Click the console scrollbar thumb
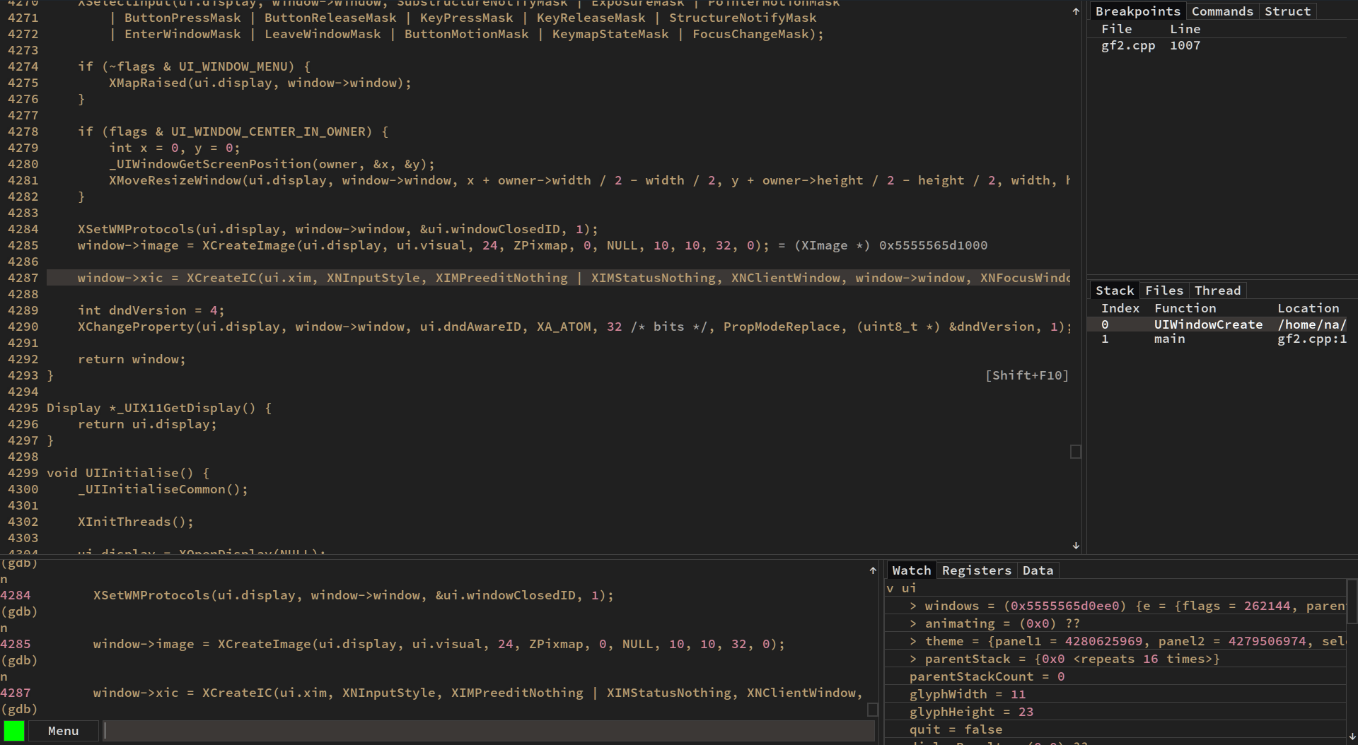The image size is (1358, 745). coord(873,710)
